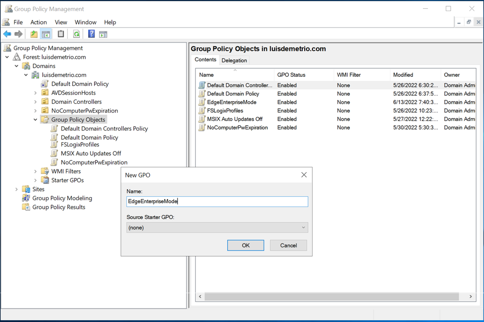Viewport: 484px width, 322px height.
Task: Click the clipboard Properties toolbar icon
Action: tap(61, 34)
